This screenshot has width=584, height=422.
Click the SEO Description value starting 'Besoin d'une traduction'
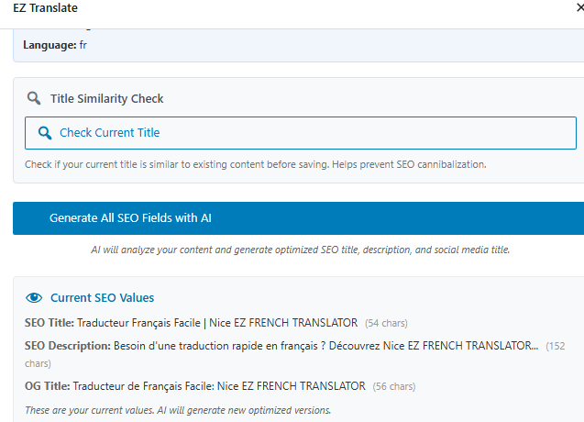(x=325, y=346)
